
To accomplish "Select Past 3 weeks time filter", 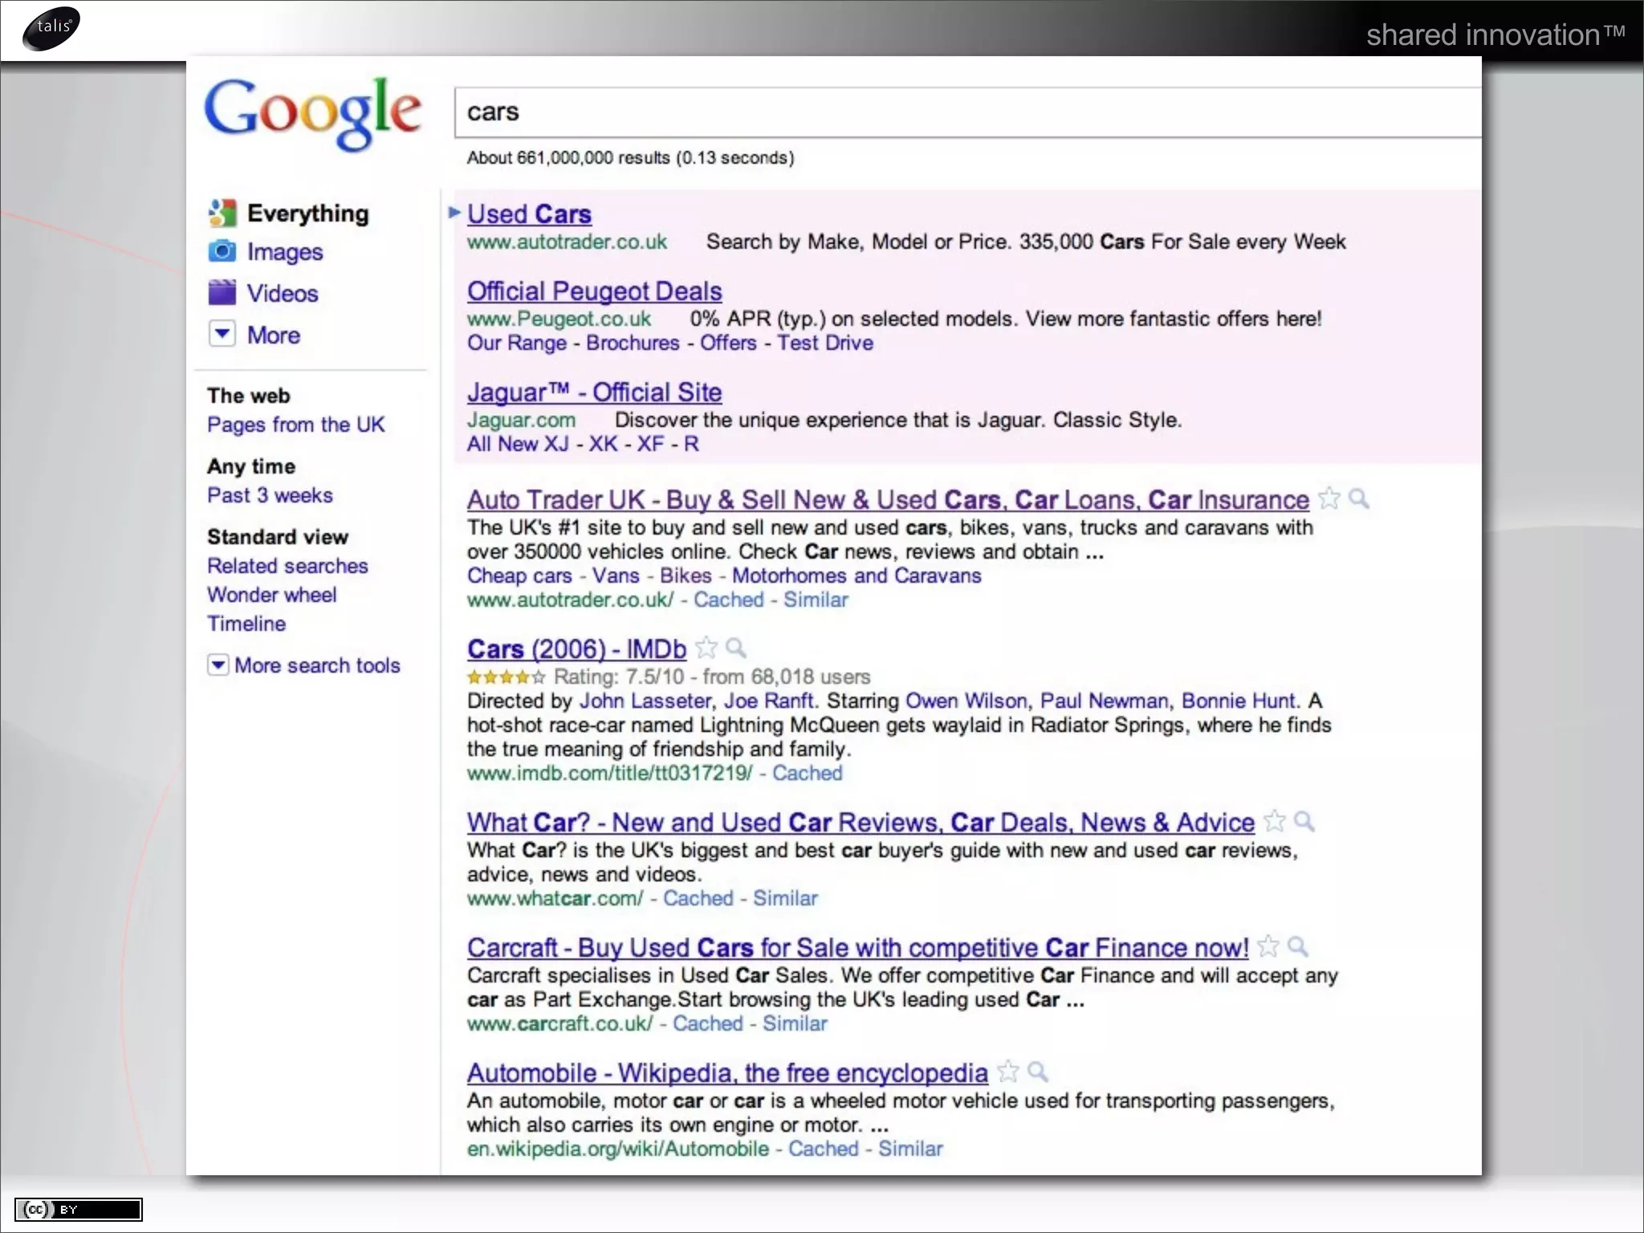I will [x=270, y=494].
